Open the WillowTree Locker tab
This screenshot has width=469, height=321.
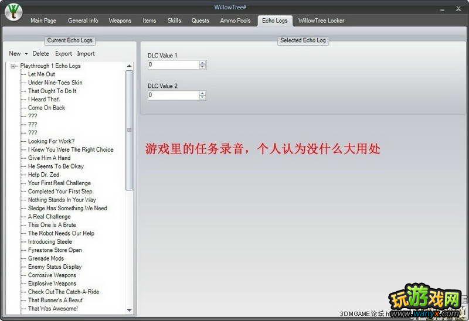point(321,21)
